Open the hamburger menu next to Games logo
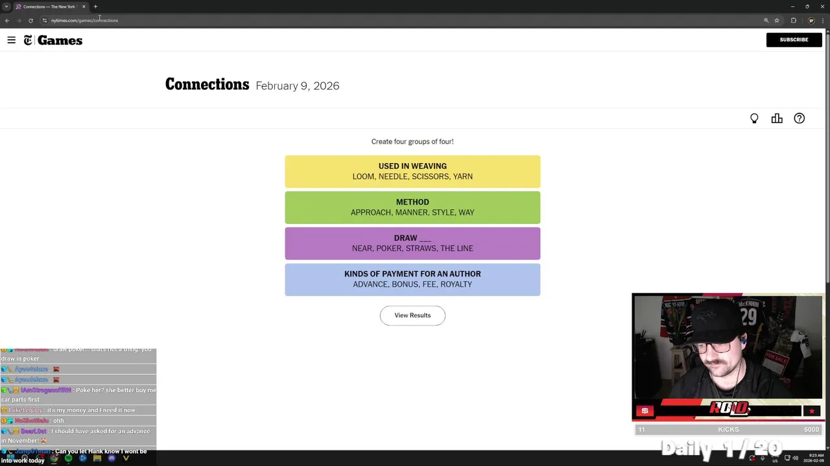This screenshot has height=466, width=830. pyautogui.click(x=11, y=40)
